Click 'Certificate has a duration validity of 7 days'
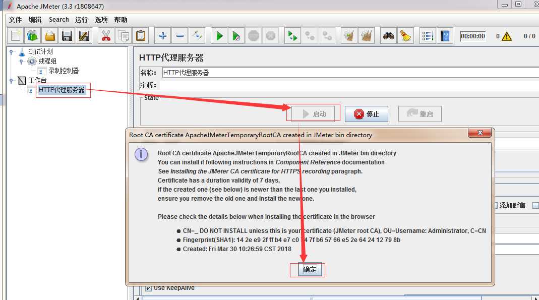The width and height of the screenshot is (539, 300). point(219,181)
